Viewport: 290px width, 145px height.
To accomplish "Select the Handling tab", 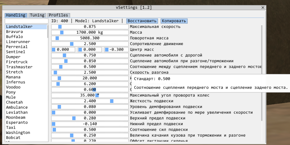I will click(16, 15).
